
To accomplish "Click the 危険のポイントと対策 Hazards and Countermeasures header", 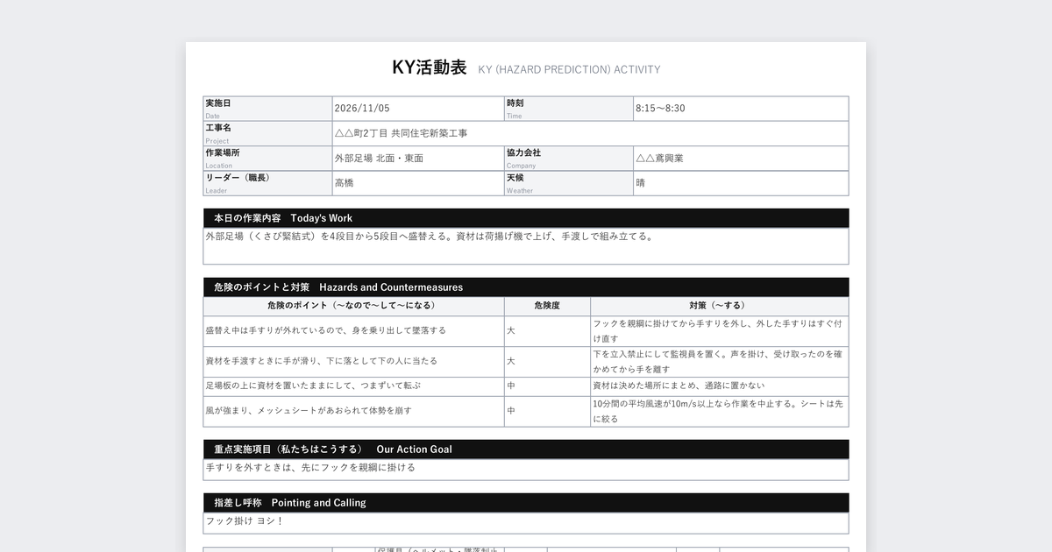I will point(526,287).
